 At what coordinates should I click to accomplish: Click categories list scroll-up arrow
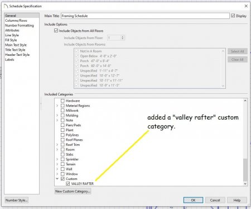point(245,101)
